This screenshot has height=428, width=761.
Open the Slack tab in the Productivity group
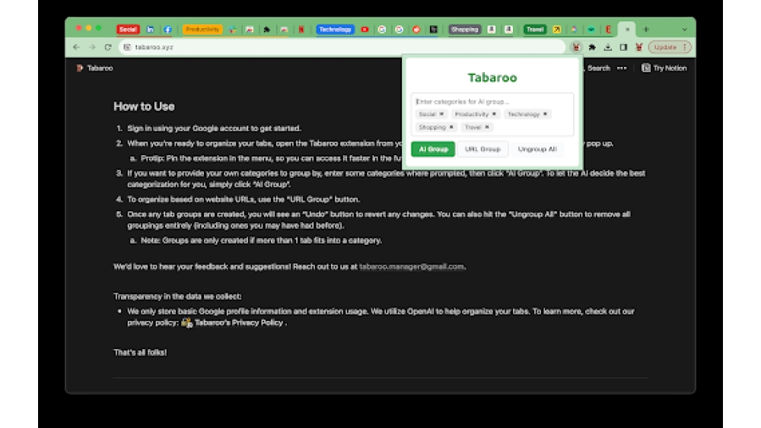point(232,30)
